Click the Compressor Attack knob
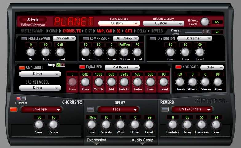 point(111,52)
